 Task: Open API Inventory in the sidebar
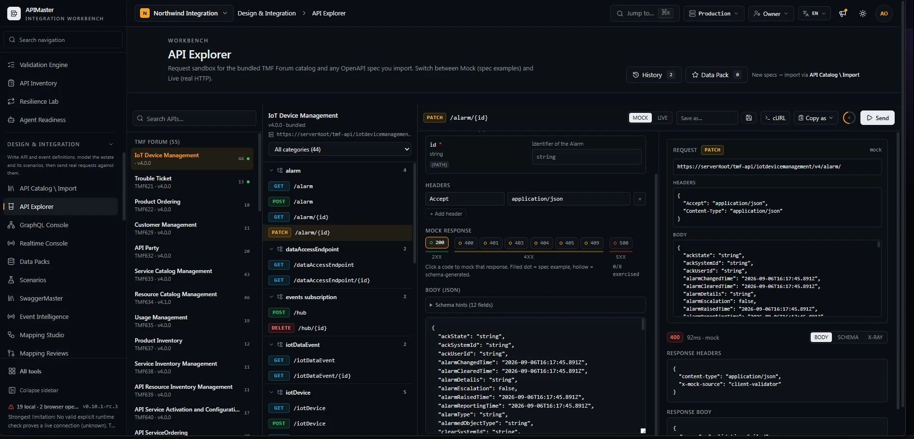click(38, 83)
